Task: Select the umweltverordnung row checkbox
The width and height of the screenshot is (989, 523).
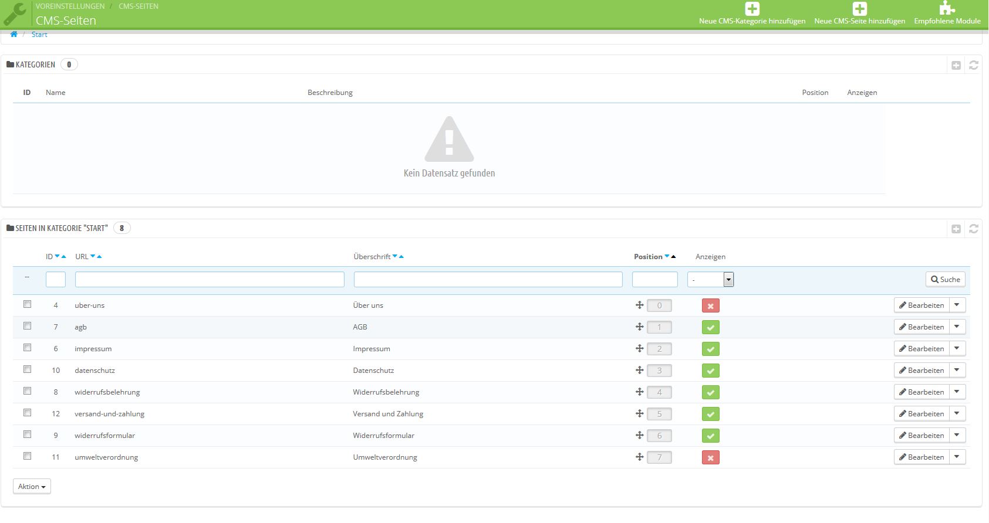Action: point(27,456)
